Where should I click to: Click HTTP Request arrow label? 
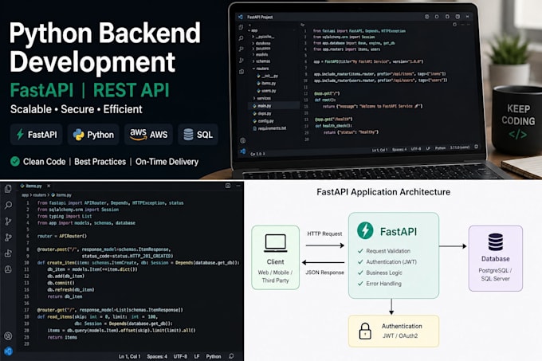click(x=324, y=233)
